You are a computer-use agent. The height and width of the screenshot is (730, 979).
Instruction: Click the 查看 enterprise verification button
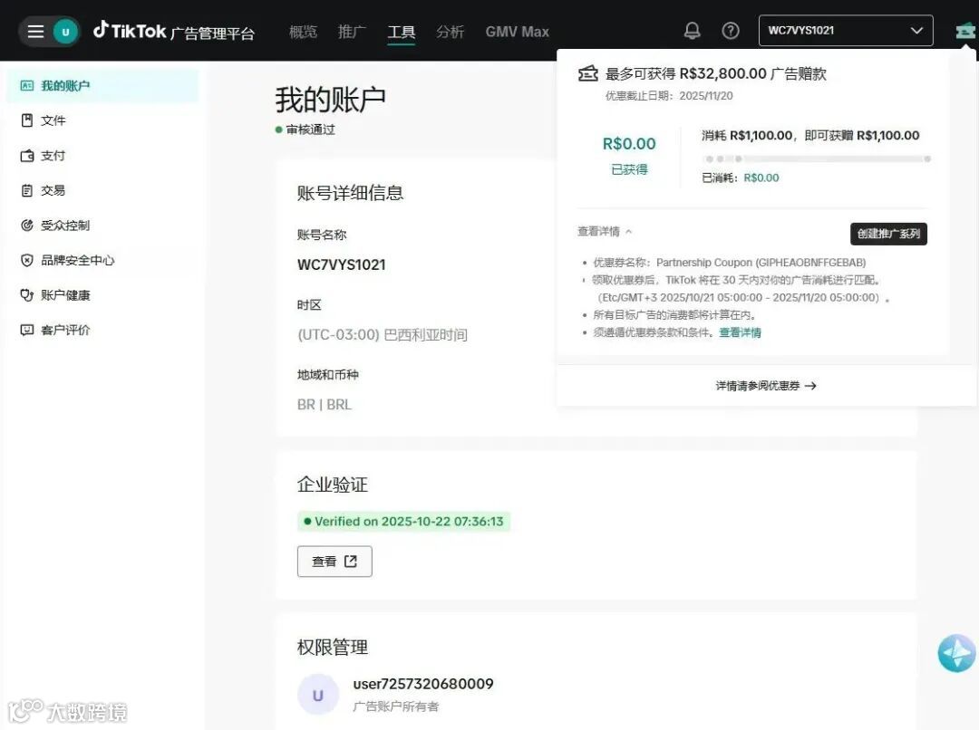point(334,562)
